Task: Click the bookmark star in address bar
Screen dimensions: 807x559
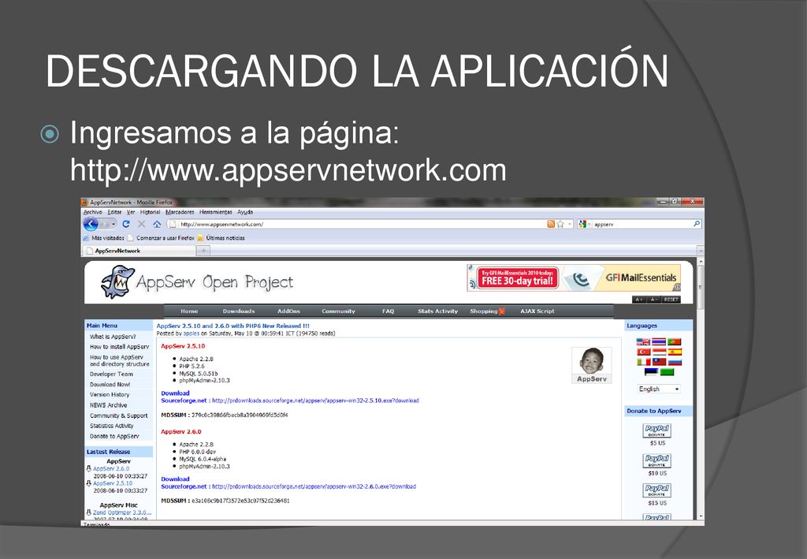Action: point(560,224)
